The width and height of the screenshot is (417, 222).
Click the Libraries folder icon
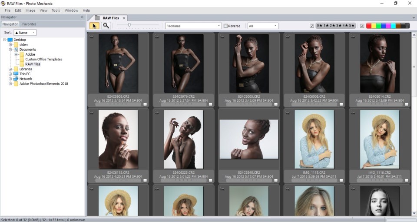tap(16, 69)
